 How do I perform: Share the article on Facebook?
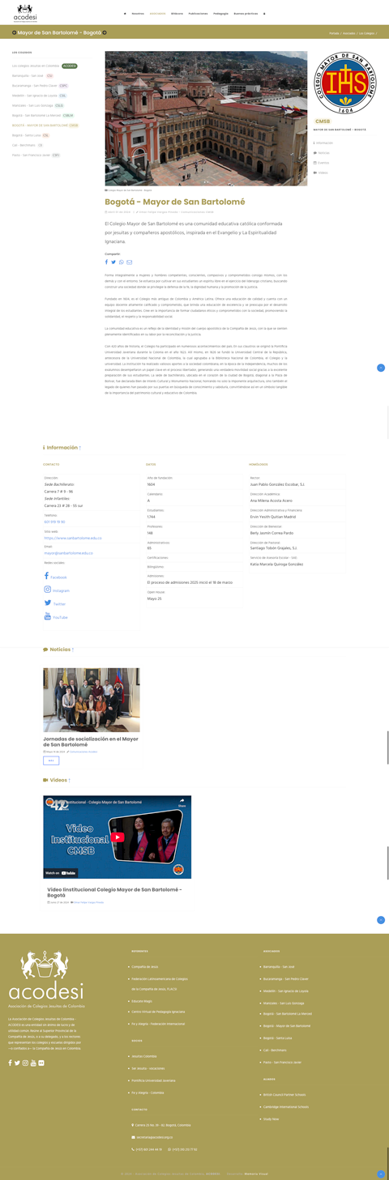coord(106,262)
